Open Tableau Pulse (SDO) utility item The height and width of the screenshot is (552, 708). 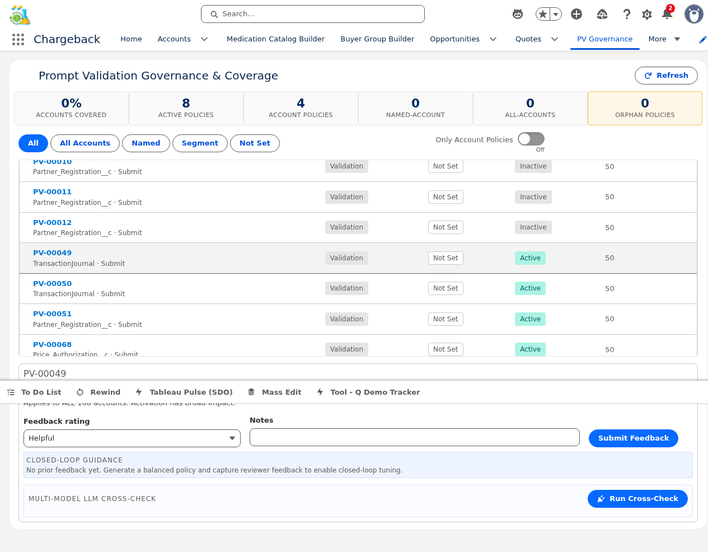(x=184, y=392)
